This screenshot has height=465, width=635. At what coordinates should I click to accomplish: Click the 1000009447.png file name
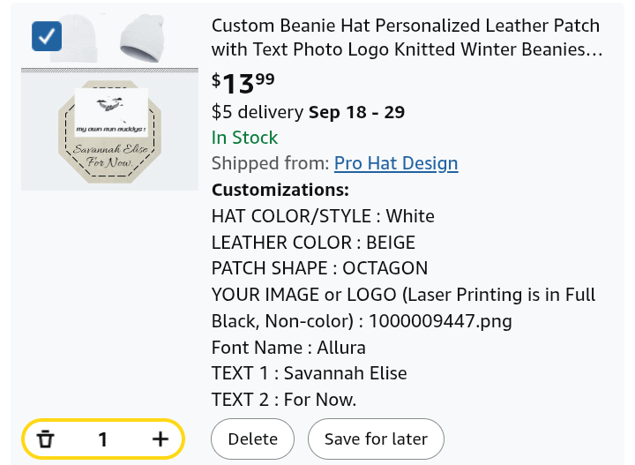(440, 320)
